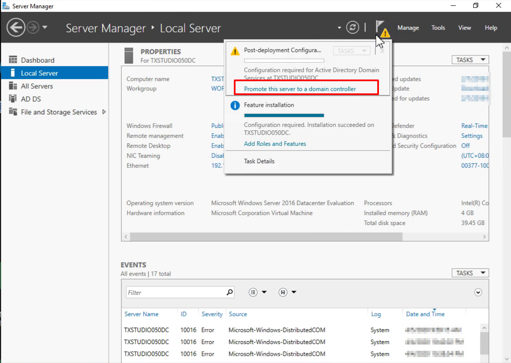Screen dimensions: 511x363
Task: Click the filter search magnifier icon
Action: pyautogui.click(x=230, y=292)
